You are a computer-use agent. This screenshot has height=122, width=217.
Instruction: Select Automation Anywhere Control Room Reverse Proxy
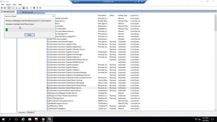[x=67, y=85]
